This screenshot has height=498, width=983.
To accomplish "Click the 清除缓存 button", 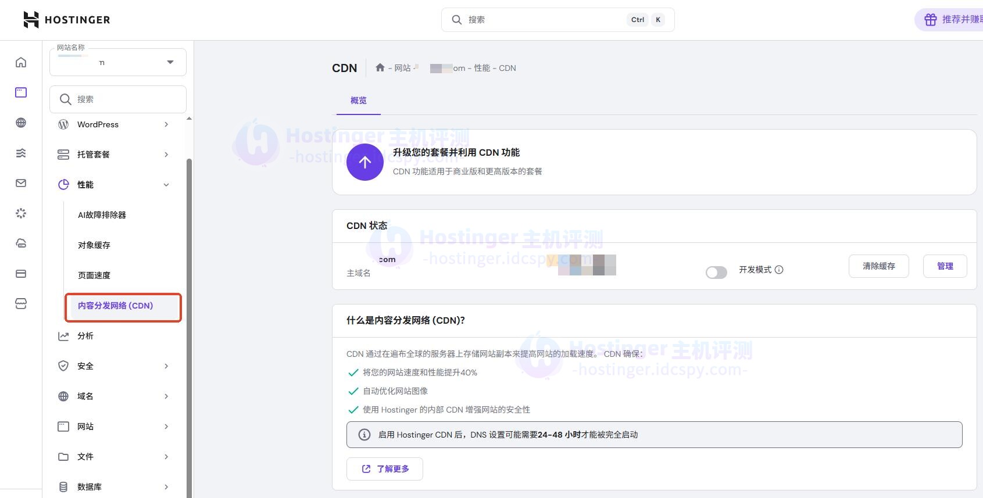I will click(x=878, y=266).
